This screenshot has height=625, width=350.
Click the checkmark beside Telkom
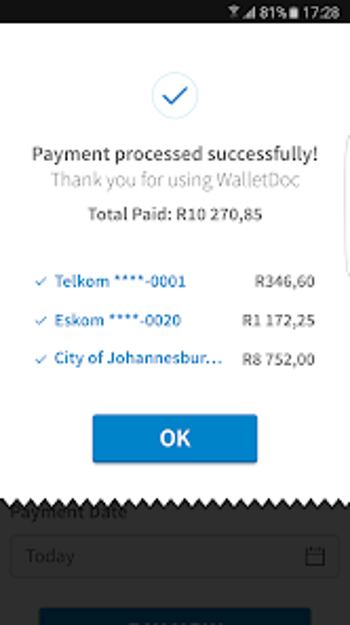click(41, 282)
